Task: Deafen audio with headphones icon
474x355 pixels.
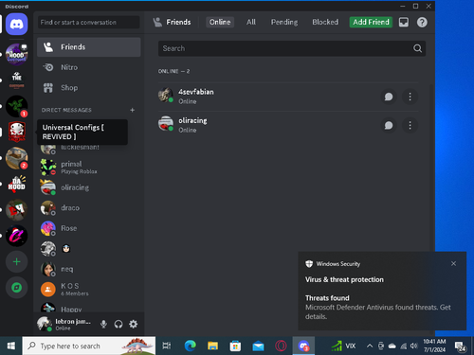Action: point(118,324)
